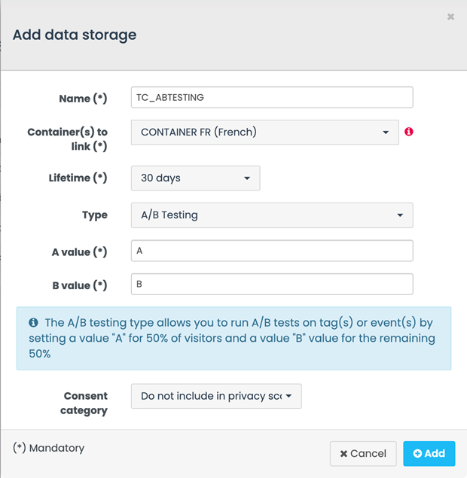467x478 pixels.
Task: Focus the B value input field
Action: click(x=272, y=285)
